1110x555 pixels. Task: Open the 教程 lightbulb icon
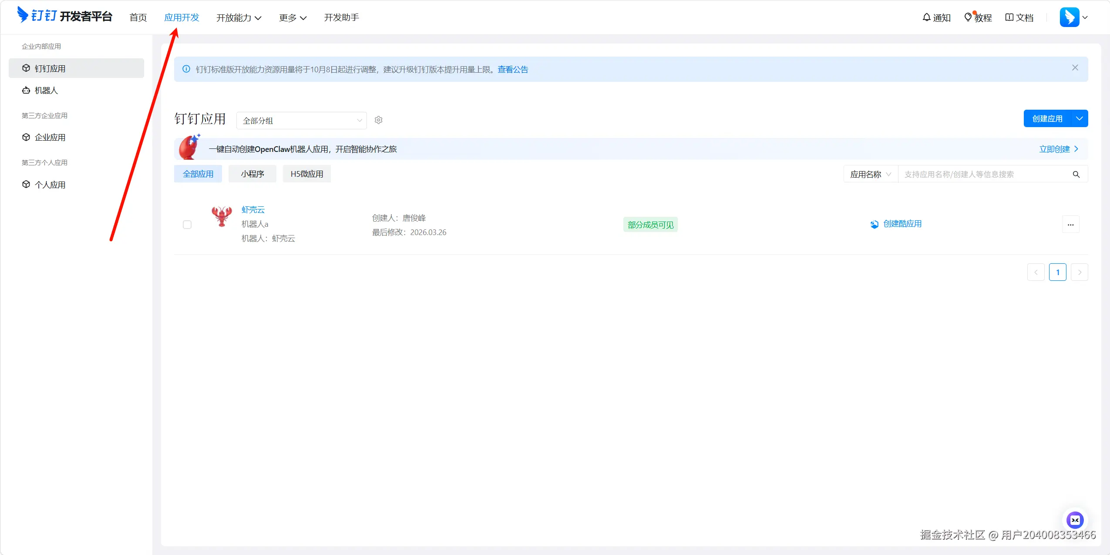pyautogui.click(x=968, y=17)
